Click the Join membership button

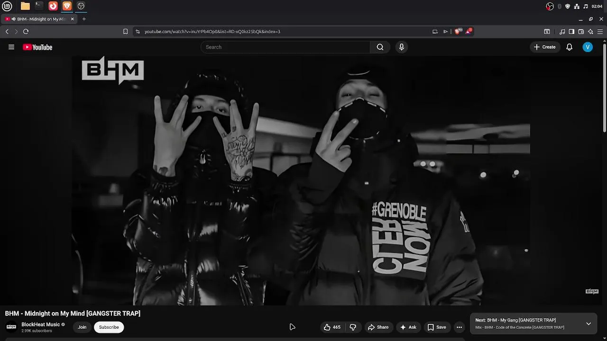82,327
